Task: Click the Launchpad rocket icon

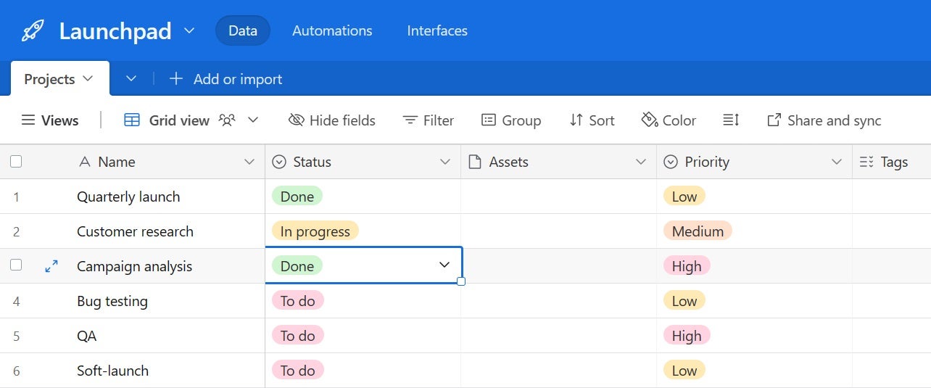Action: 33,30
